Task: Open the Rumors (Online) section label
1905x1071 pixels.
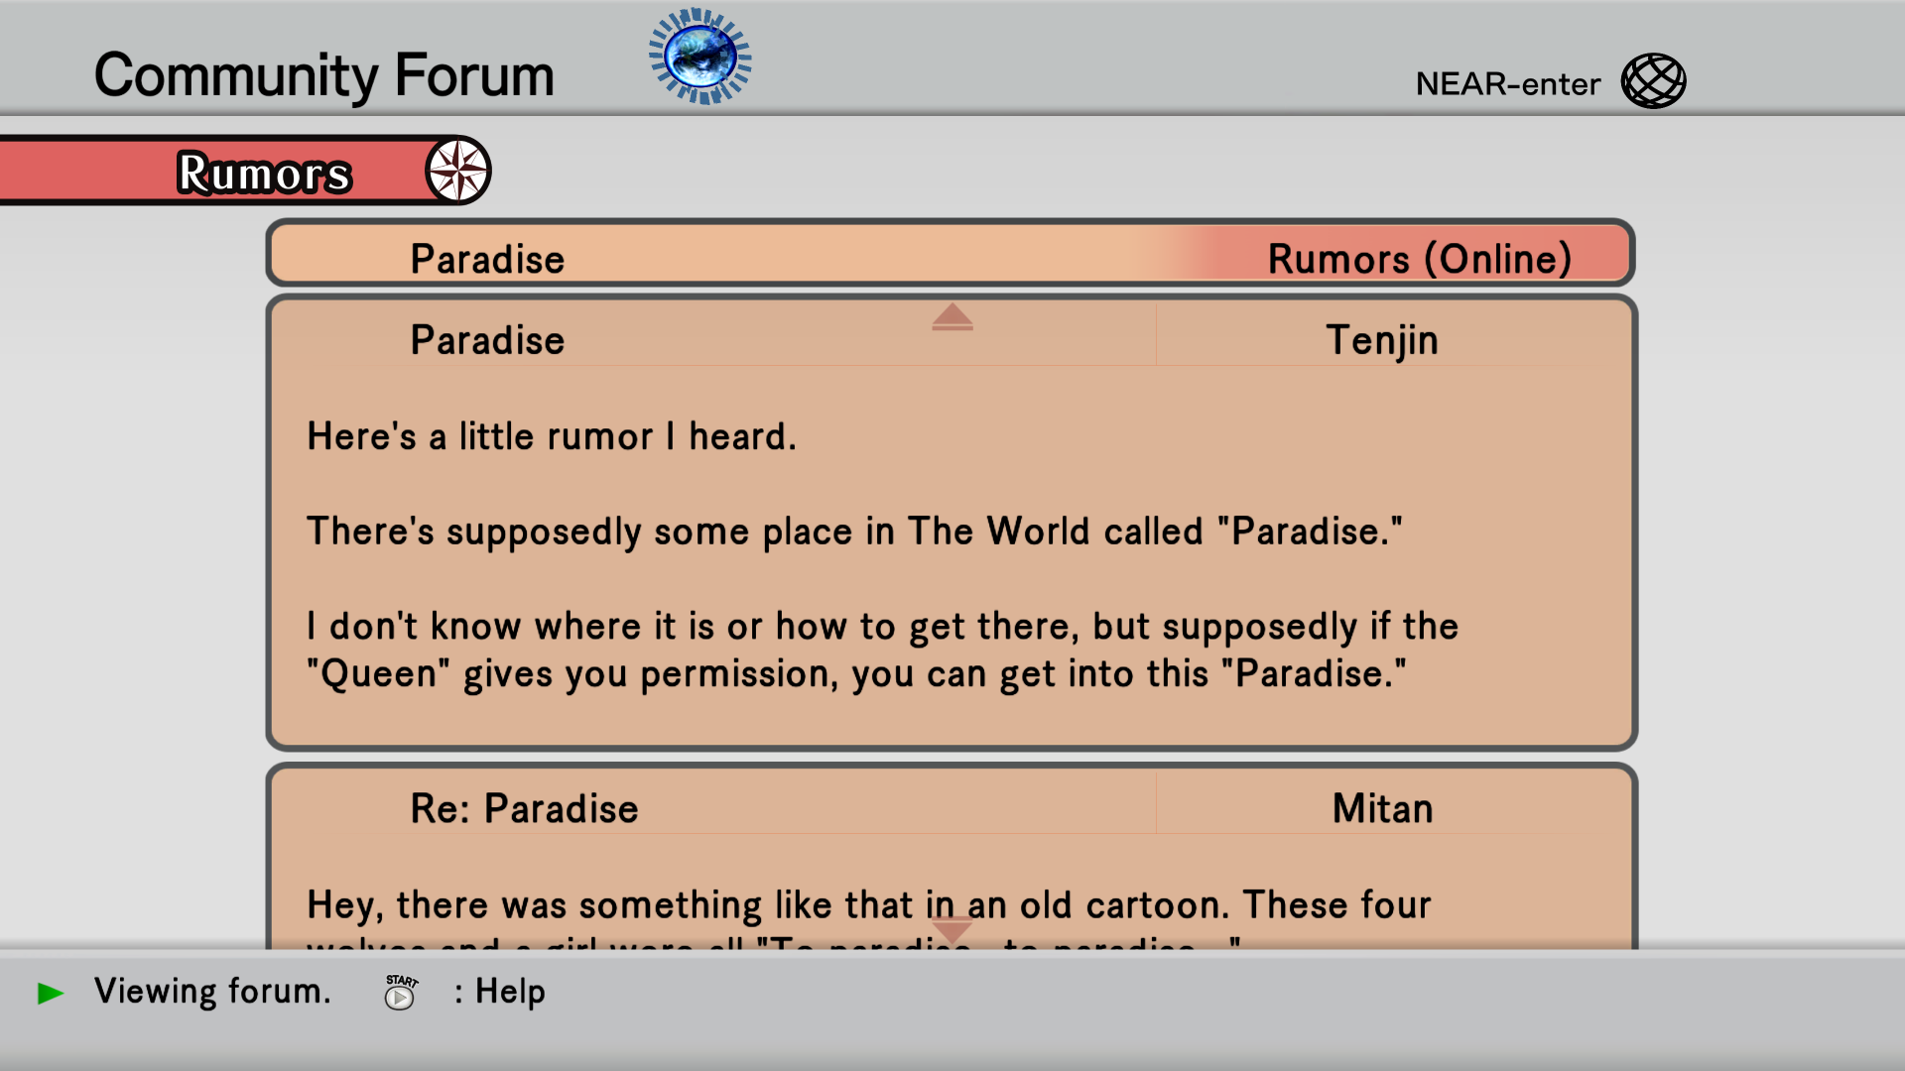Action: [x=1419, y=259]
